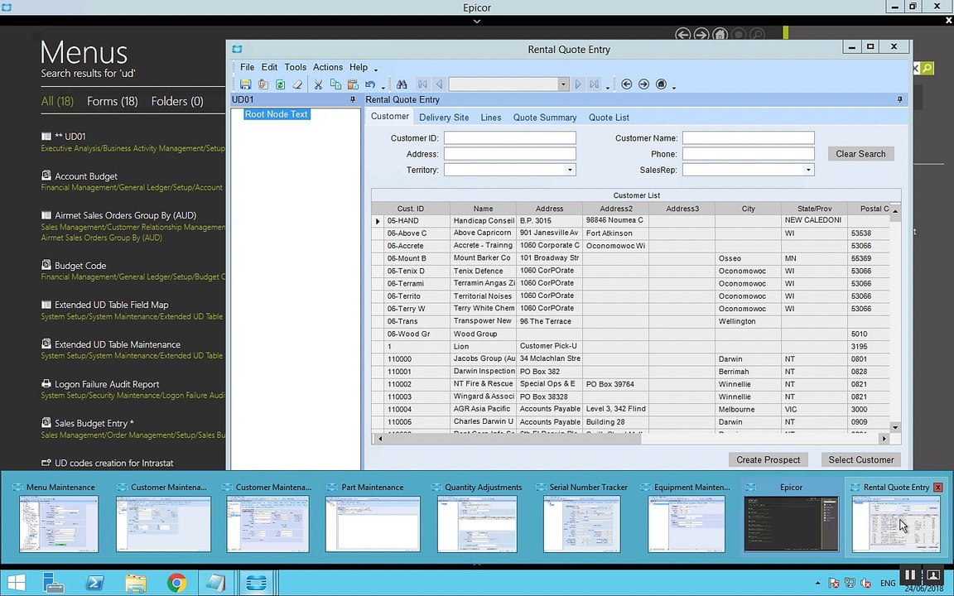Pin the Rental Quote Entry panel header
Image resolution: width=954 pixels, height=596 pixels.
[x=900, y=99]
